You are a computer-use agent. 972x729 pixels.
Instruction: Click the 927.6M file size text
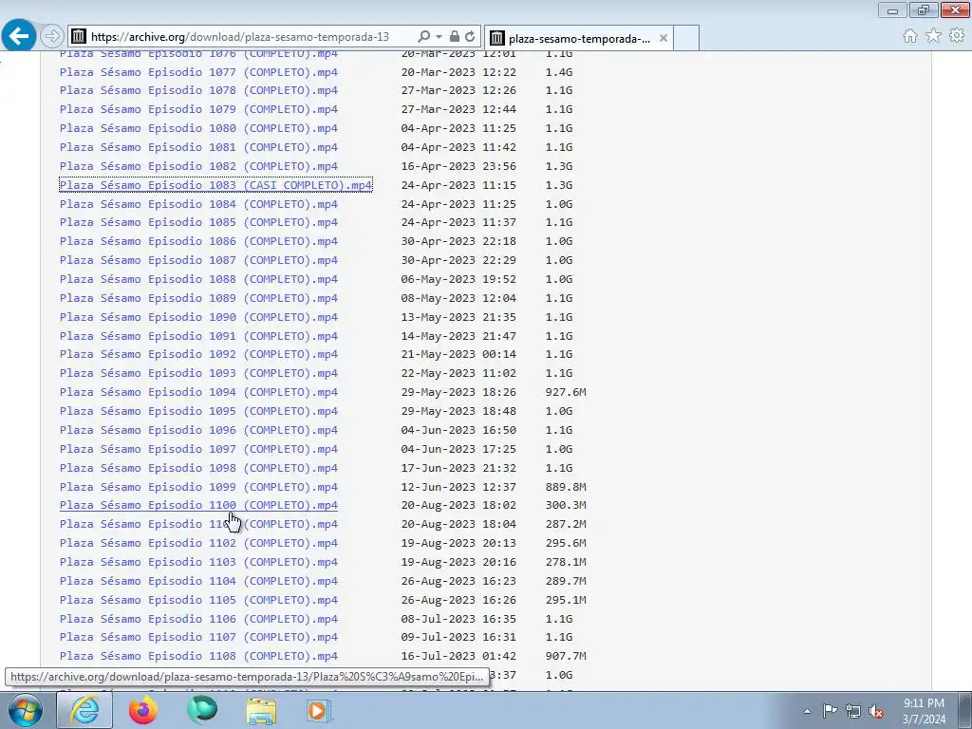[566, 392]
